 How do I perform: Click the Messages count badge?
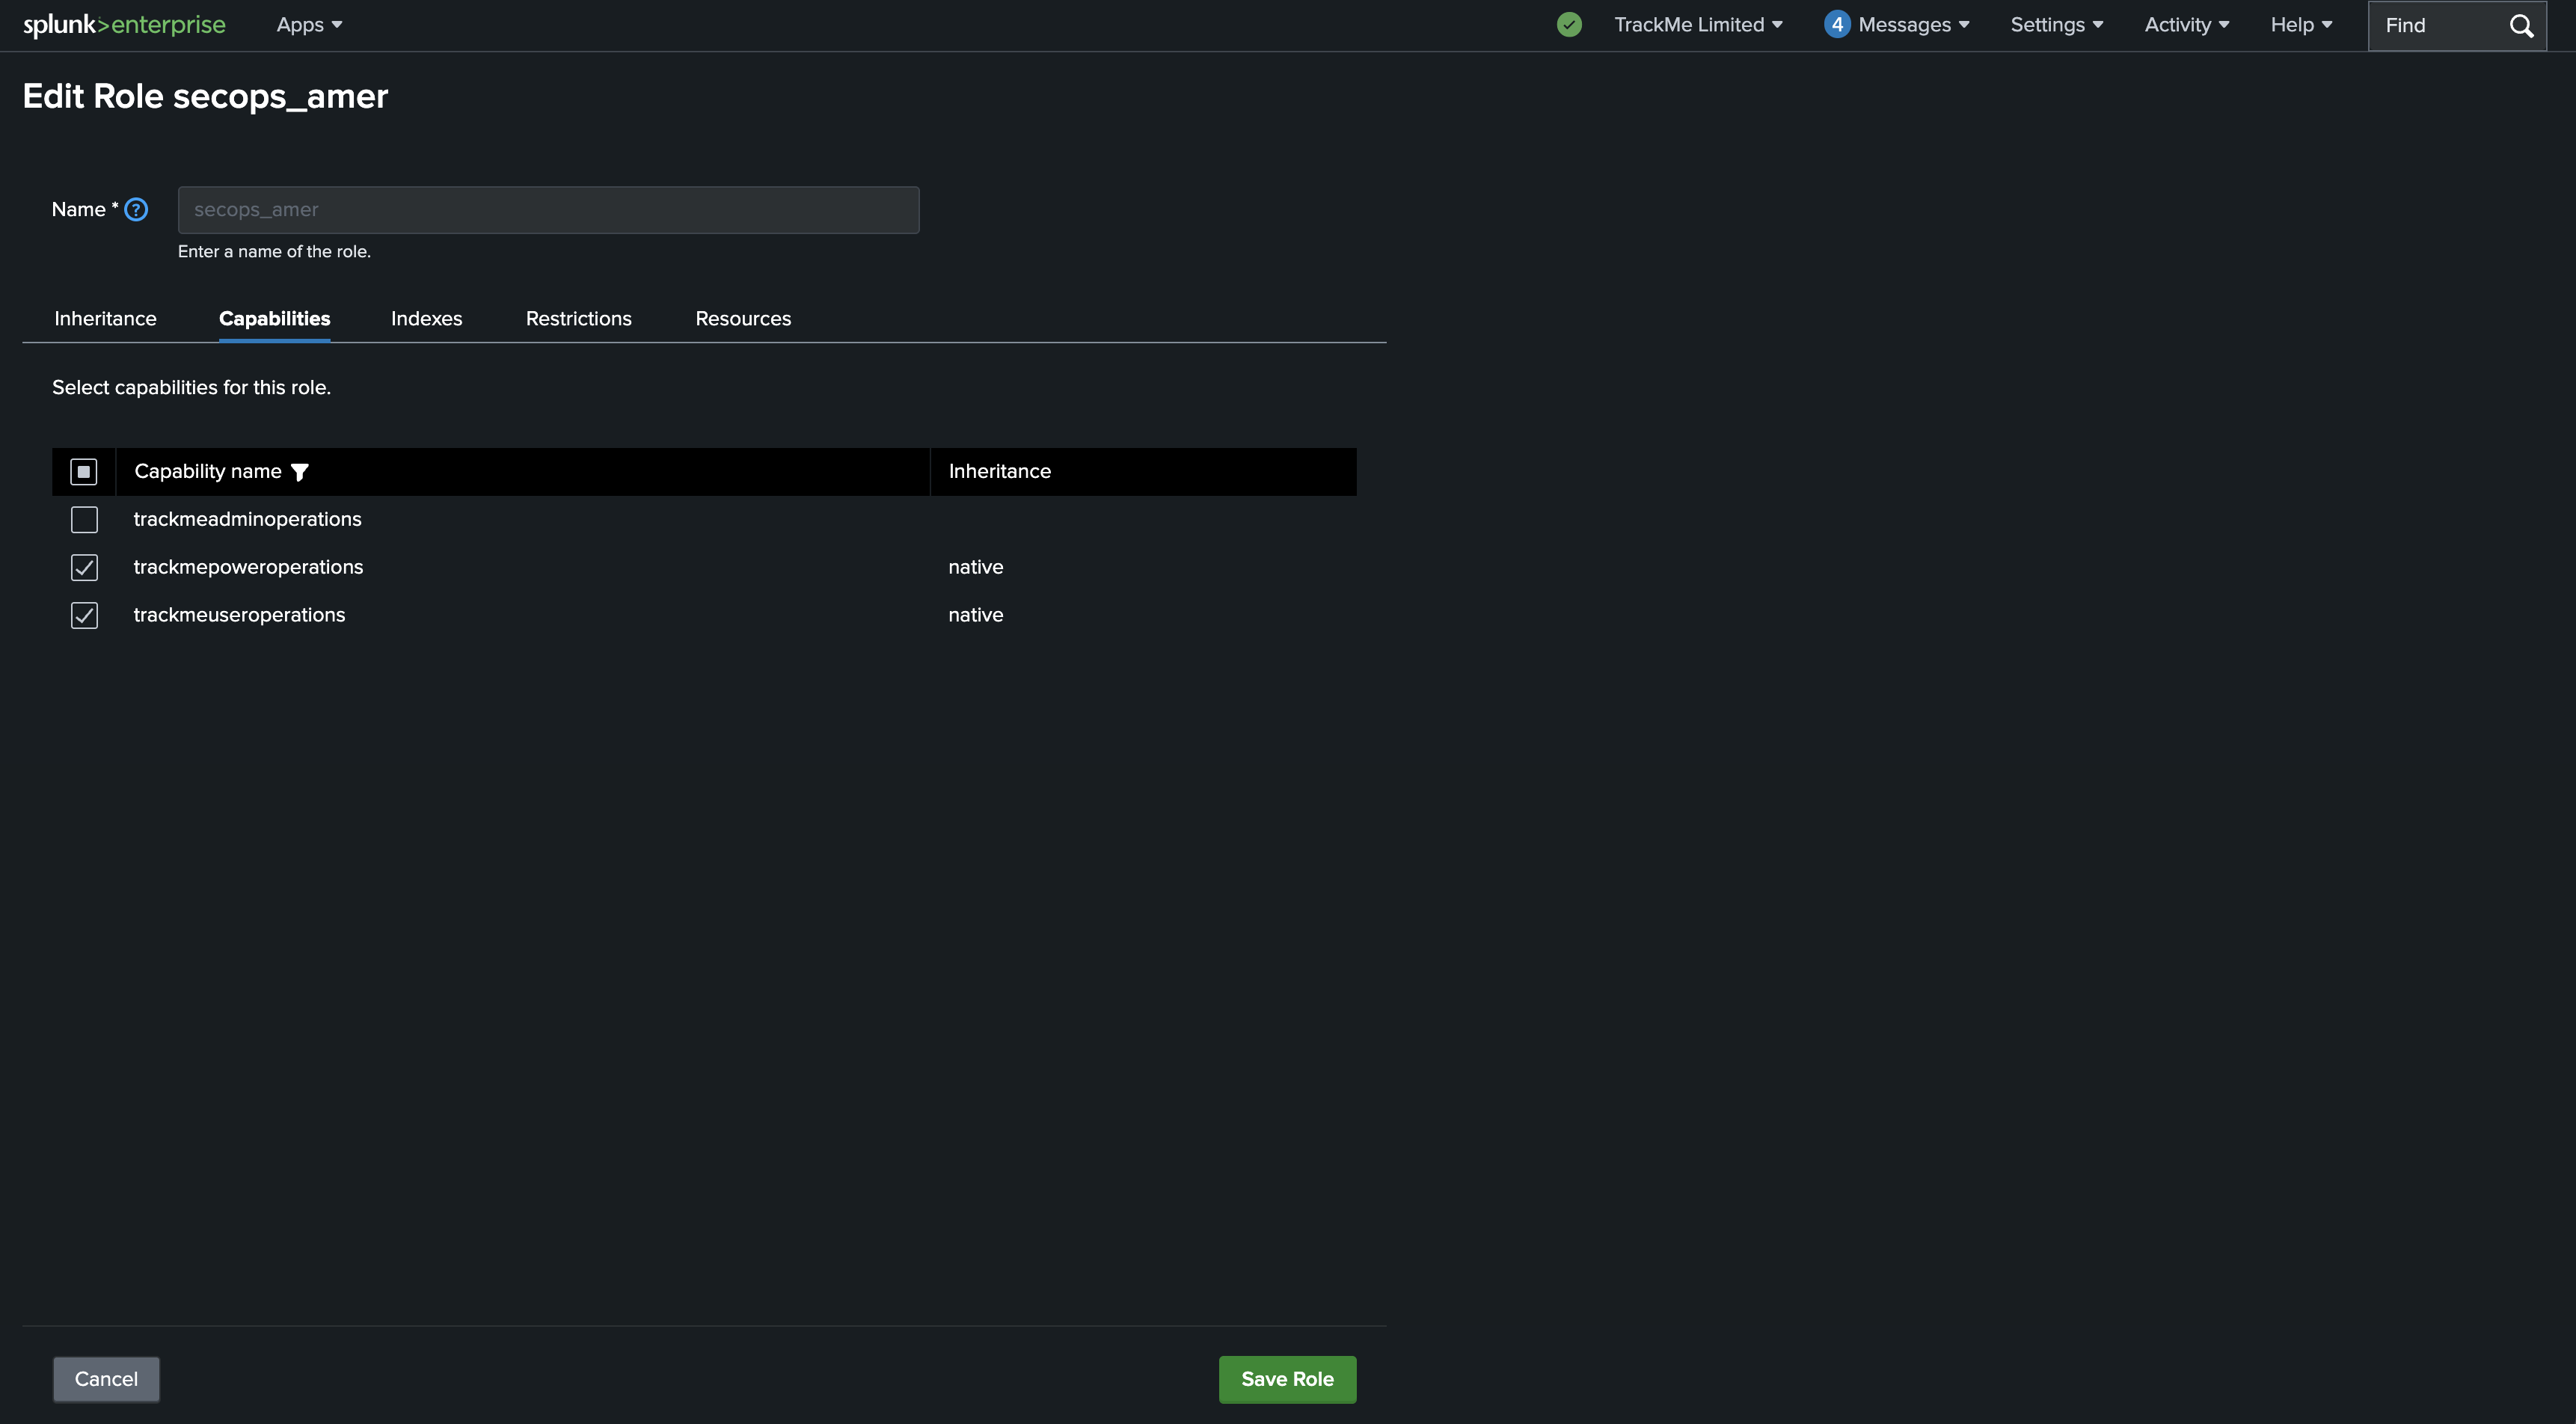click(x=1836, y=25)
